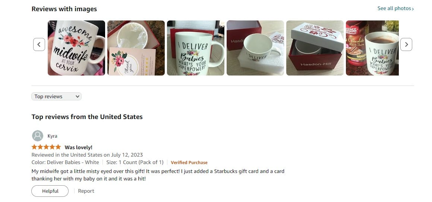Viewport: 432px width, 202px height.
Task: Click the dropdown arrow in Top reviews
Action: pyautogui.click(x=78, y=96)
